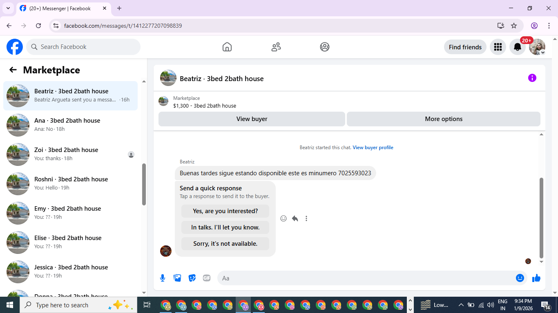This screenshot has height=313, width=558.
Task: Open Ana 3bed 2bath house conversation
Action: point(70,125)
